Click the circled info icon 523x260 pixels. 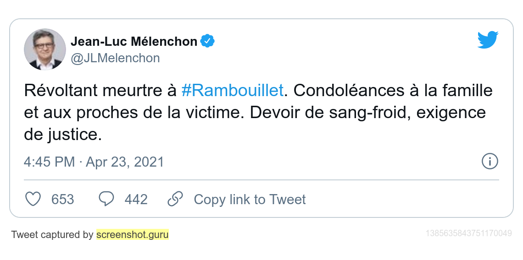490,161
